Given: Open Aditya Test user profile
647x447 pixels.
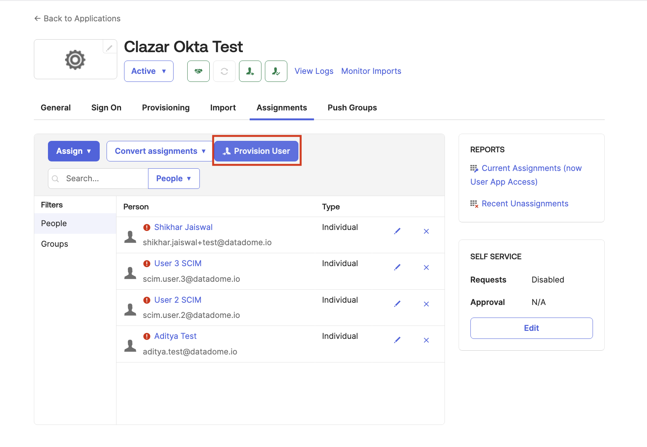Looking at the screenshot, I should pyautogui.click(x=175, y=336).
